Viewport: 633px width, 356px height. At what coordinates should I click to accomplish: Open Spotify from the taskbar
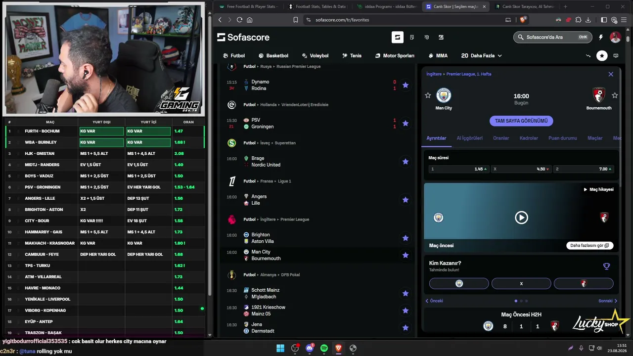[324, 348]
